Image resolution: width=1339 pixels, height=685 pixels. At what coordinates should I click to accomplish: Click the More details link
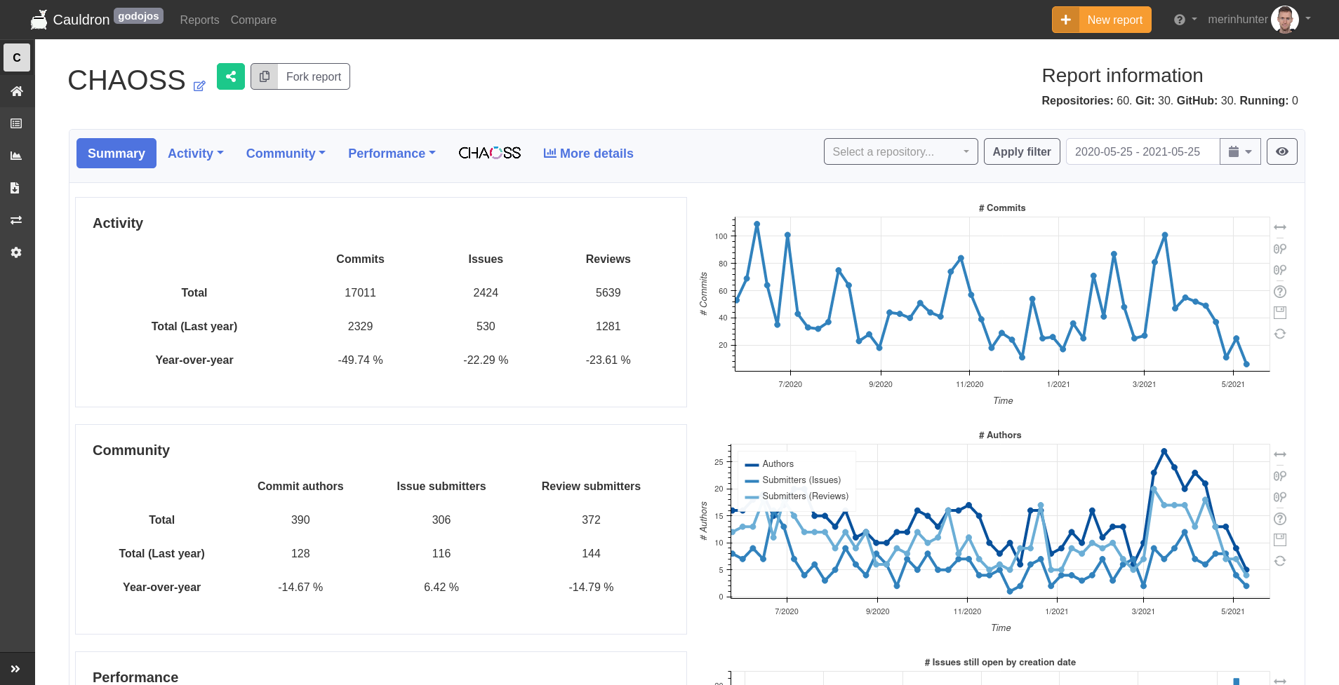coord(588,154)
